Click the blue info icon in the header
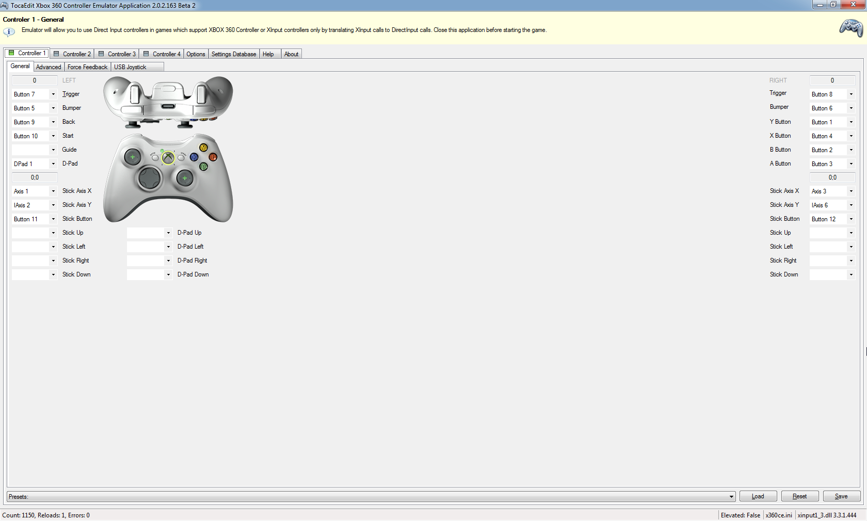 [9, 31]
